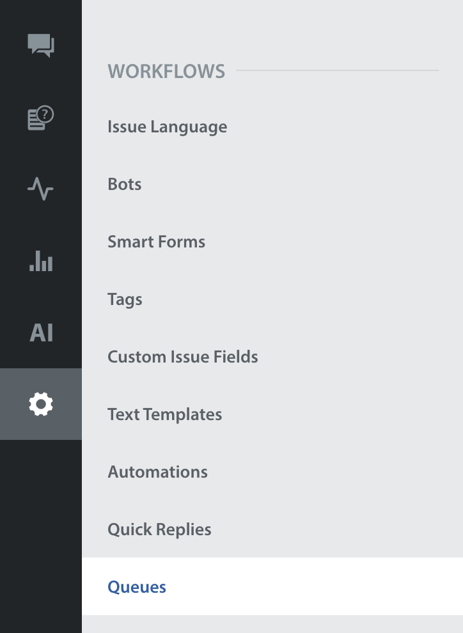
Task: Open the analytics bar chart icon
Action: pos(41,261)
